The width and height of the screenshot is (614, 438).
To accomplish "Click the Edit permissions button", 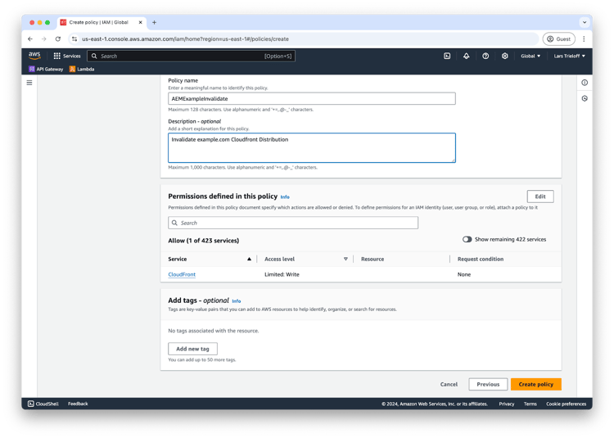I will coord(540,196).
